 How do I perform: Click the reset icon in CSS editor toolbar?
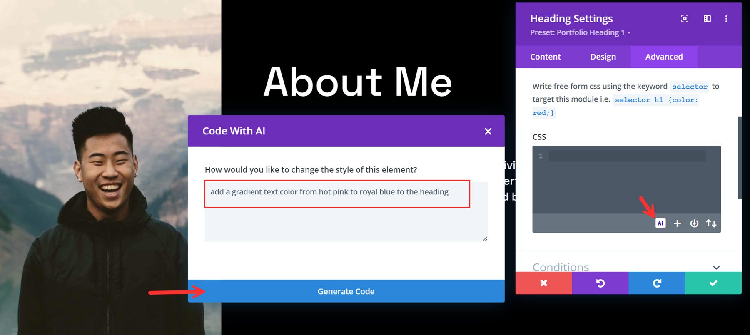(694, 223)
